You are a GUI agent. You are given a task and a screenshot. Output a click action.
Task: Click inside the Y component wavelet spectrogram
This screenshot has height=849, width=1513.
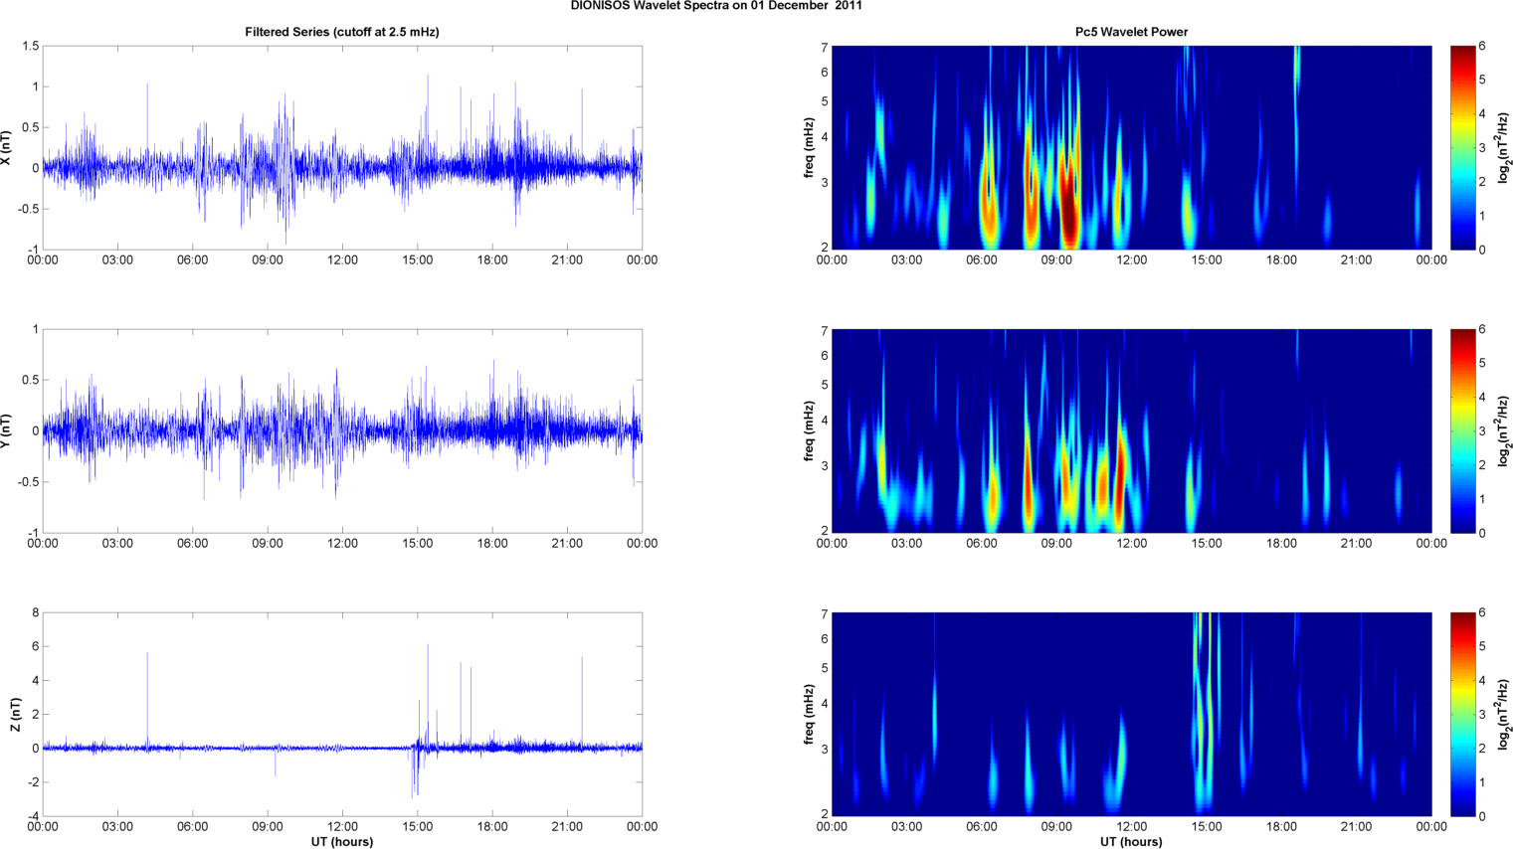[x=1131, y=431]
